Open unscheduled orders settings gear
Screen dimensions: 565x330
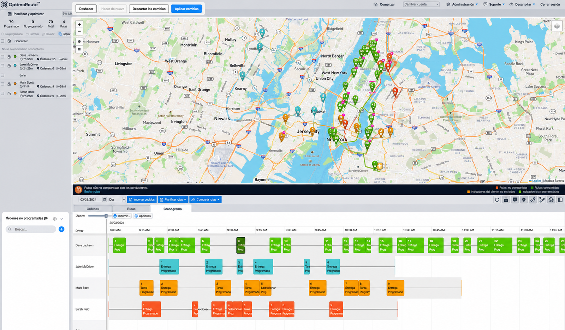pos(55,219)
